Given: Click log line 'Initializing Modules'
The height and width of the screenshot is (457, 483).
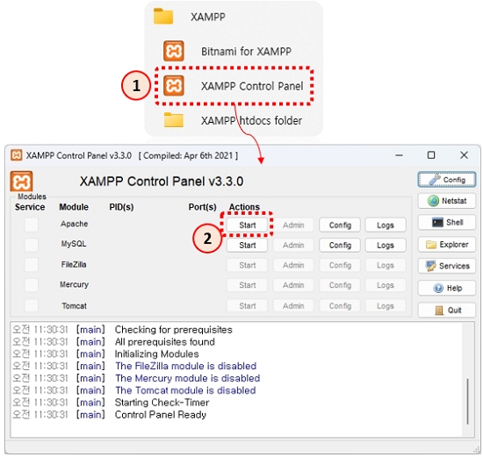Looking at the screenshot, I should [x=157, y=353].
